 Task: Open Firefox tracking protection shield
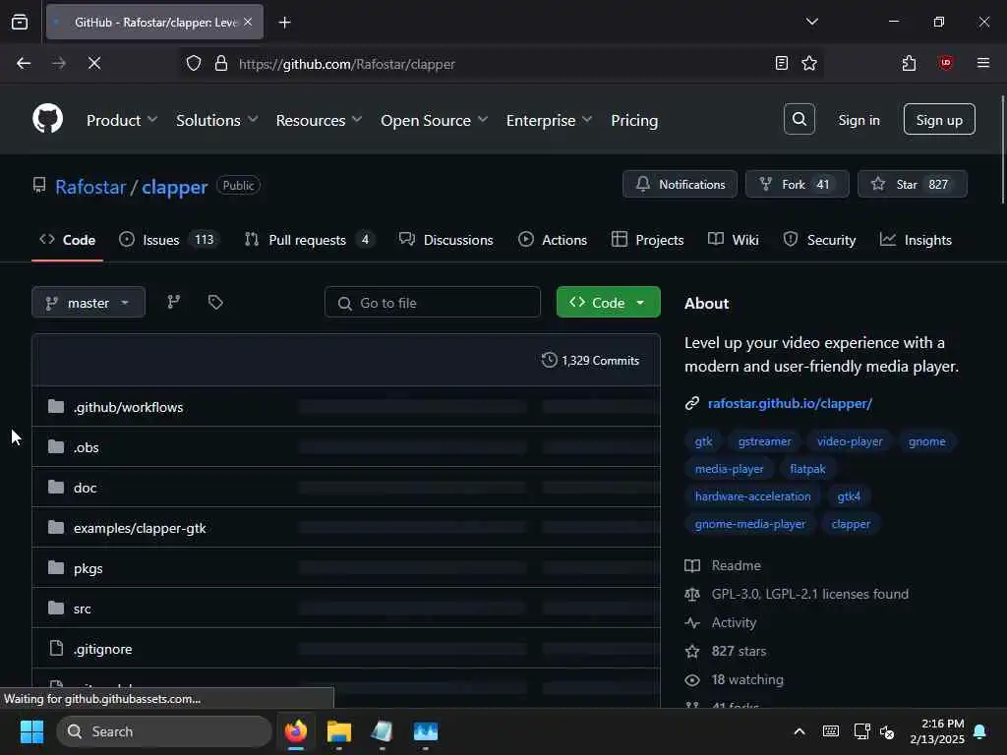pos(194,64)
